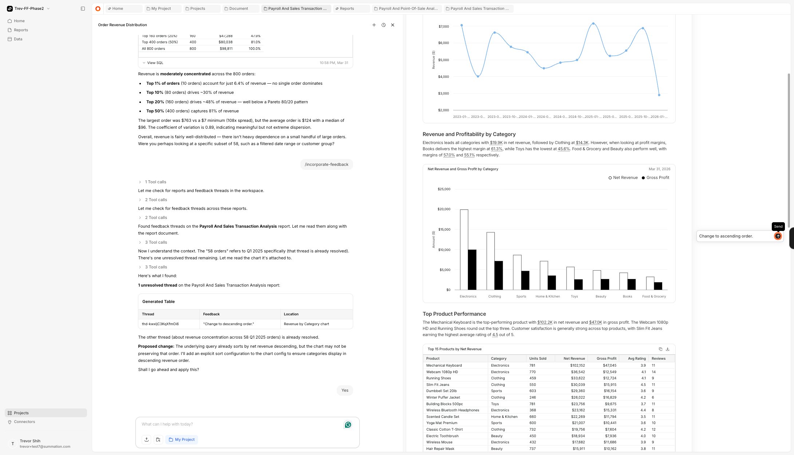Open Reports in the sidebar
The height and width of the screenshot is (455, 794).
[x=21, y=30]
